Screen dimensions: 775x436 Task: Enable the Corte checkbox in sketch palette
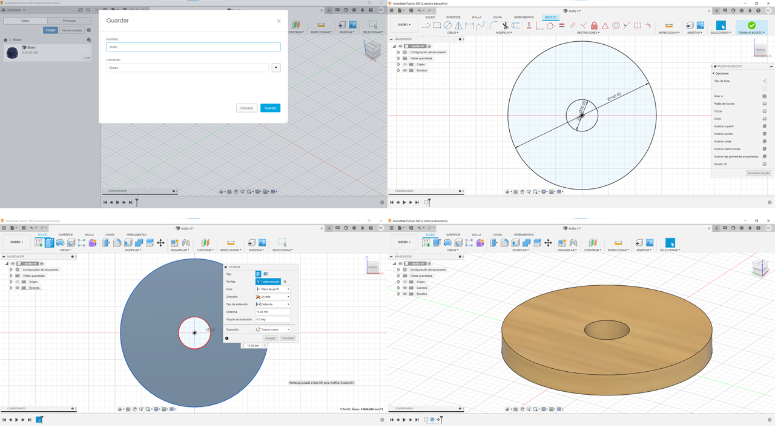(765, 119)
